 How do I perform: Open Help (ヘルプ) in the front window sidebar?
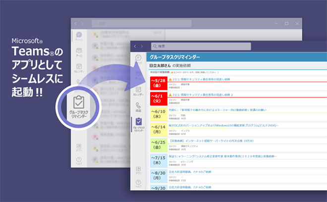(138, 181)
